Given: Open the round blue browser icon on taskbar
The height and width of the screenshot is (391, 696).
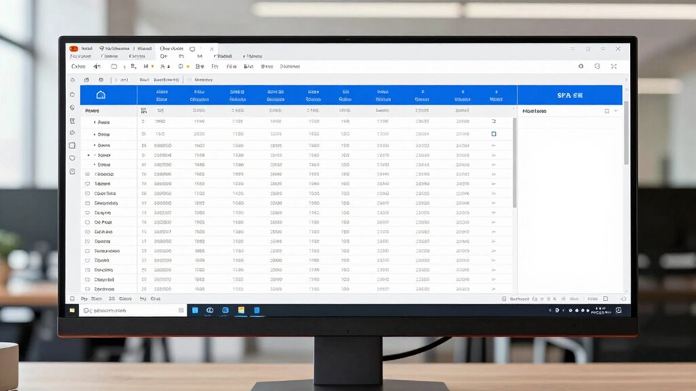Looking at the screenshot, I should [225, 310].
